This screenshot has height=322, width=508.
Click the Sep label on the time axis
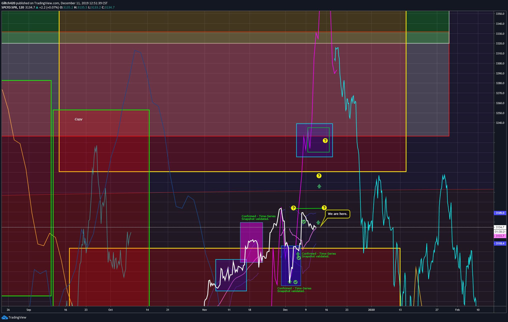(x=29, y=310)
